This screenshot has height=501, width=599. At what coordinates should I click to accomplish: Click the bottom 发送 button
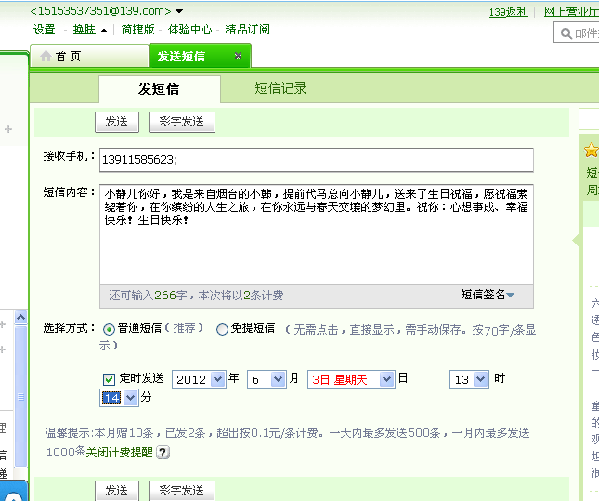tap(117, 491)
